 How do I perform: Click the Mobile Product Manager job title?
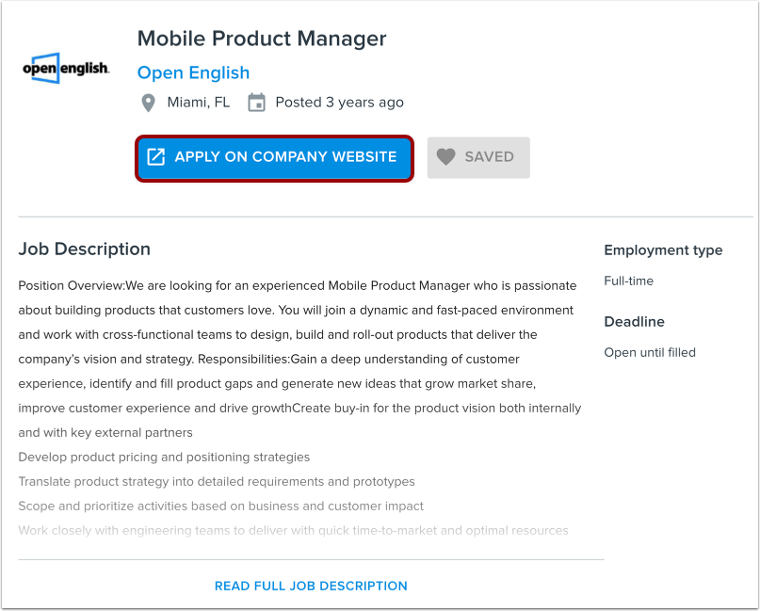click(262, 39)
